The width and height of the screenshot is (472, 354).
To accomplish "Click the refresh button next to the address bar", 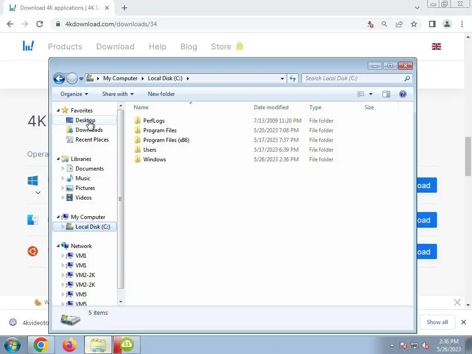I will point(293,78).
